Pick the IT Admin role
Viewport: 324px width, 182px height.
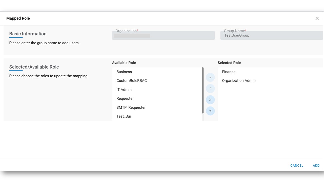point(124,90)
